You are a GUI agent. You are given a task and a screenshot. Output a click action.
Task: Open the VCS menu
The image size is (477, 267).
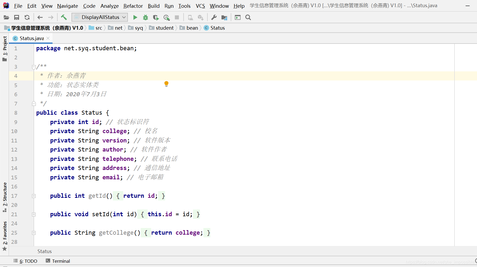click(200, 6)
